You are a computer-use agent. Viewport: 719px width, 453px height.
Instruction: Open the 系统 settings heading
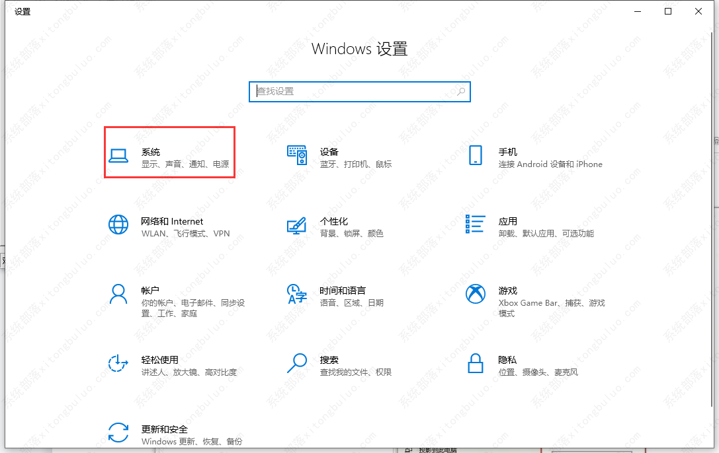point(150,152)
